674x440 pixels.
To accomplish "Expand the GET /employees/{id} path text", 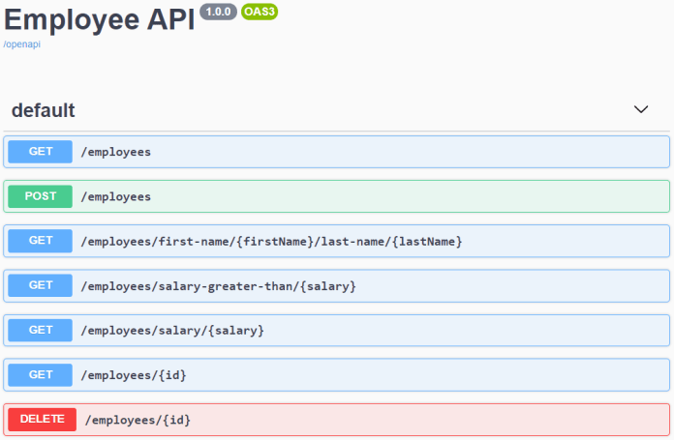I will [x=134, y=374].
